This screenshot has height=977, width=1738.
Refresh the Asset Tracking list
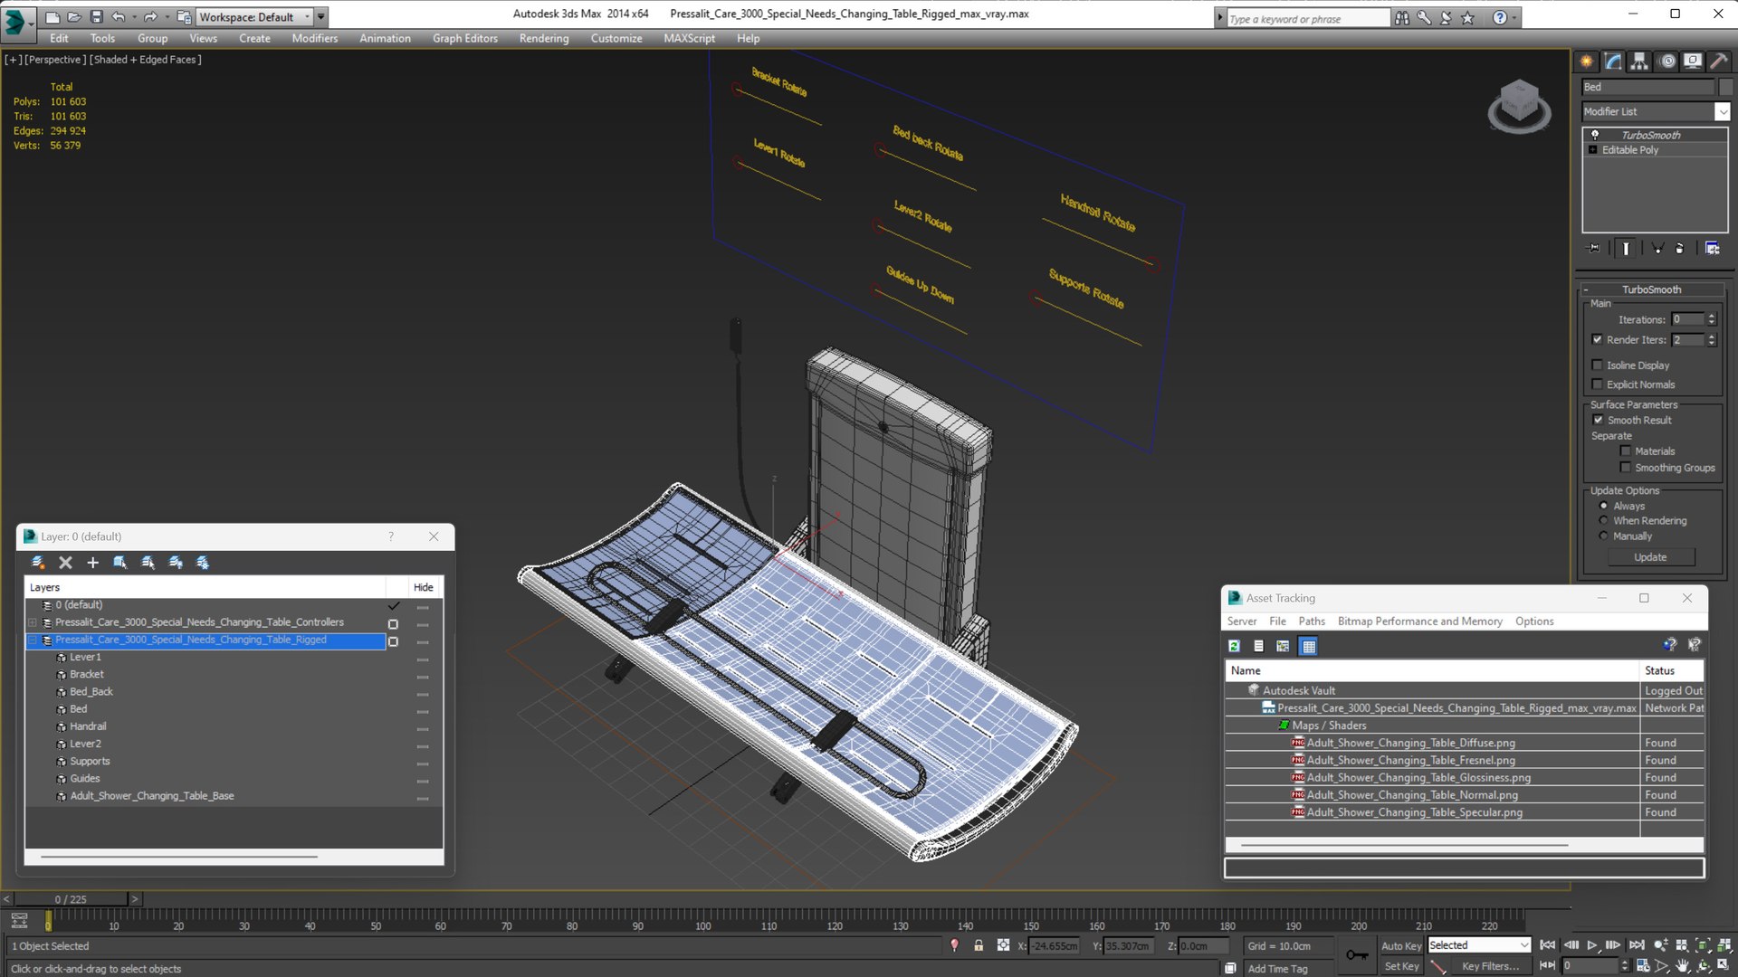pyautogui.click(x=1234, y=646)
